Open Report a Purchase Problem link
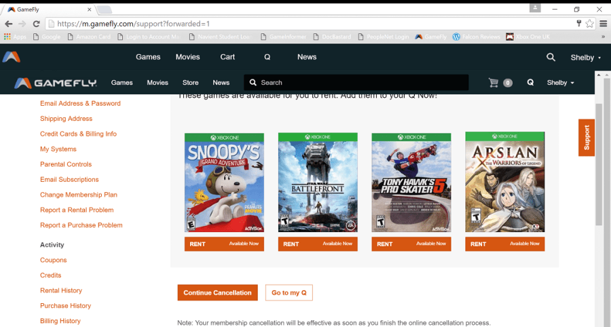The height and width of the screenshot is (327, 611). (81, 225)
